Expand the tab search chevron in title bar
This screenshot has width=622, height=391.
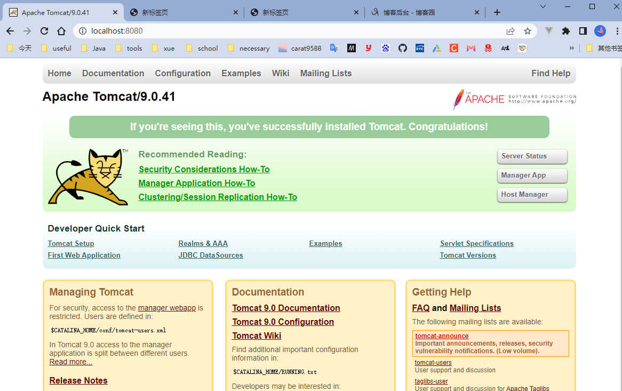[x=543, y=6]
